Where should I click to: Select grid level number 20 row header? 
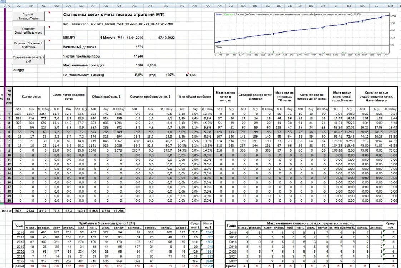pos(9,200)
